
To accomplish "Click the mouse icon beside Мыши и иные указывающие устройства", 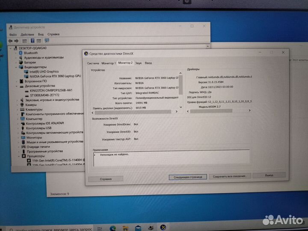I will coord(24,142).
